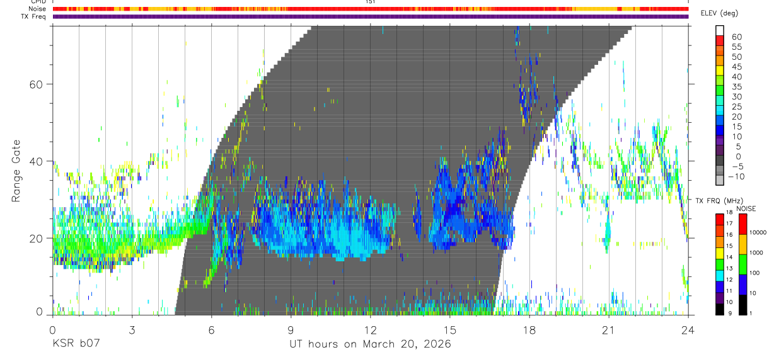Image resolution: width=774 pixels, height=357 pixels.
Task: Click NOISE legend value '100'
Action: tap(754, 273)
